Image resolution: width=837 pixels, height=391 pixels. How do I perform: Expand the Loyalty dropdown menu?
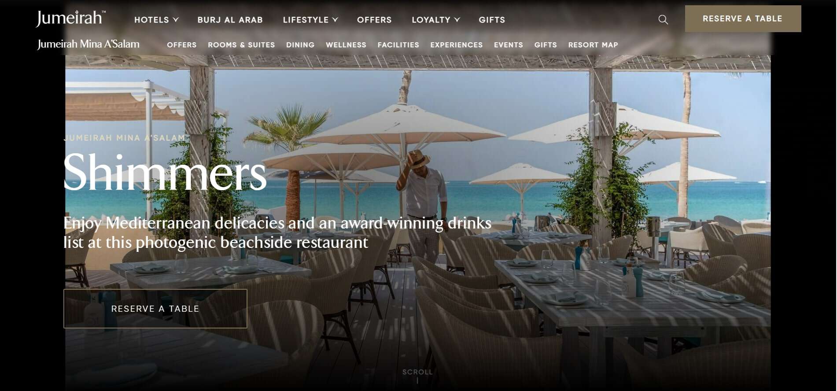pos(436,20)
